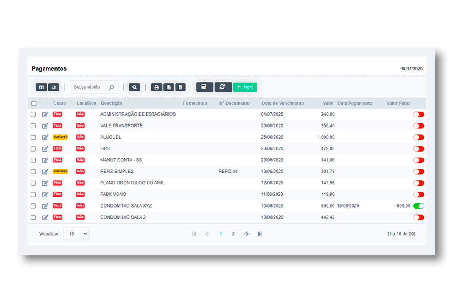Check the box for GPS row
The height and width of the screenshot is (303, 454).
coord(33,149)
